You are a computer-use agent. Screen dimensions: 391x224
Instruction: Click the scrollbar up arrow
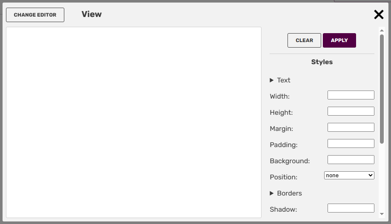382,30
